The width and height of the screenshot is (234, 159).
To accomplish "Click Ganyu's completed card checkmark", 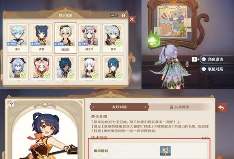I will [23, 75].
